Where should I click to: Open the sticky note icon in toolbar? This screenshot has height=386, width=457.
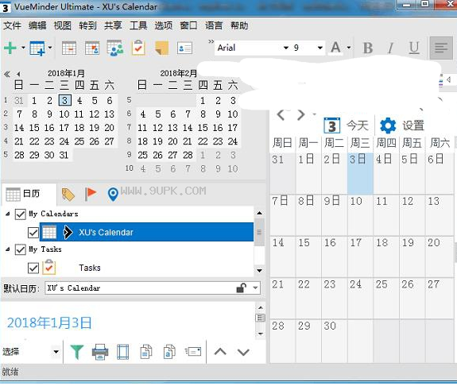162,48
